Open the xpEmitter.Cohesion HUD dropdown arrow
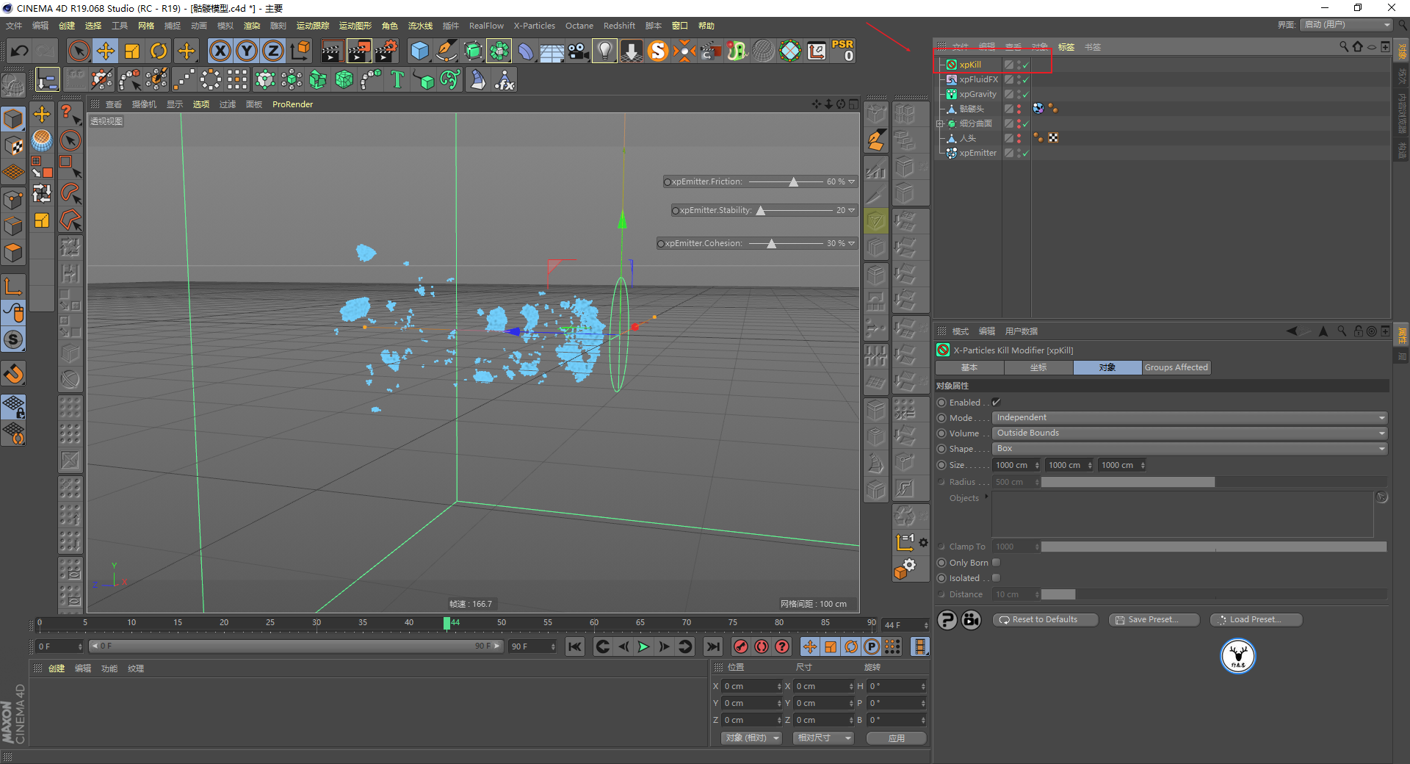1410x764 pixels. (852, 243)
